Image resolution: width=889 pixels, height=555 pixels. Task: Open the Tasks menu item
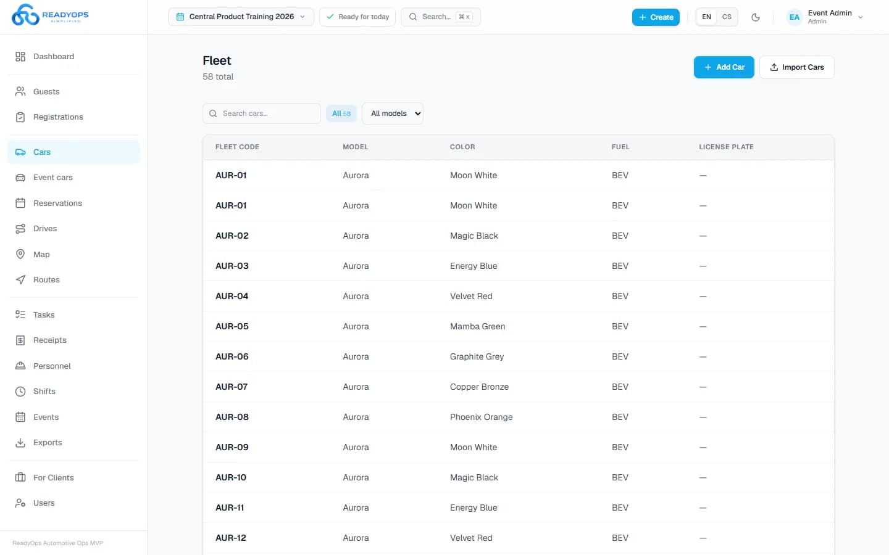(73, 315)
